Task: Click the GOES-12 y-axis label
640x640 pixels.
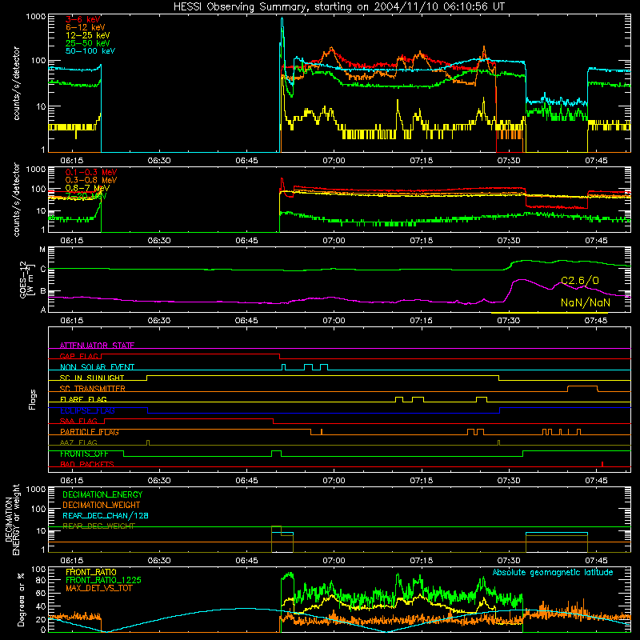Action: [26, 279]
